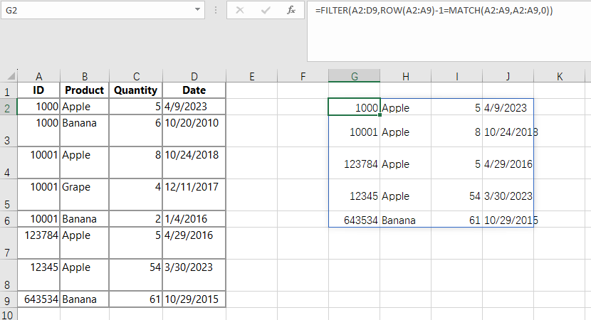Select row 4 header
The height and width of the screenshot is (320, 591).
[x=9, y=163]
